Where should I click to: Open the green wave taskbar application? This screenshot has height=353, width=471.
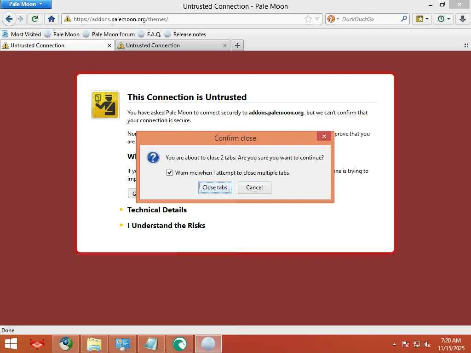179,344
